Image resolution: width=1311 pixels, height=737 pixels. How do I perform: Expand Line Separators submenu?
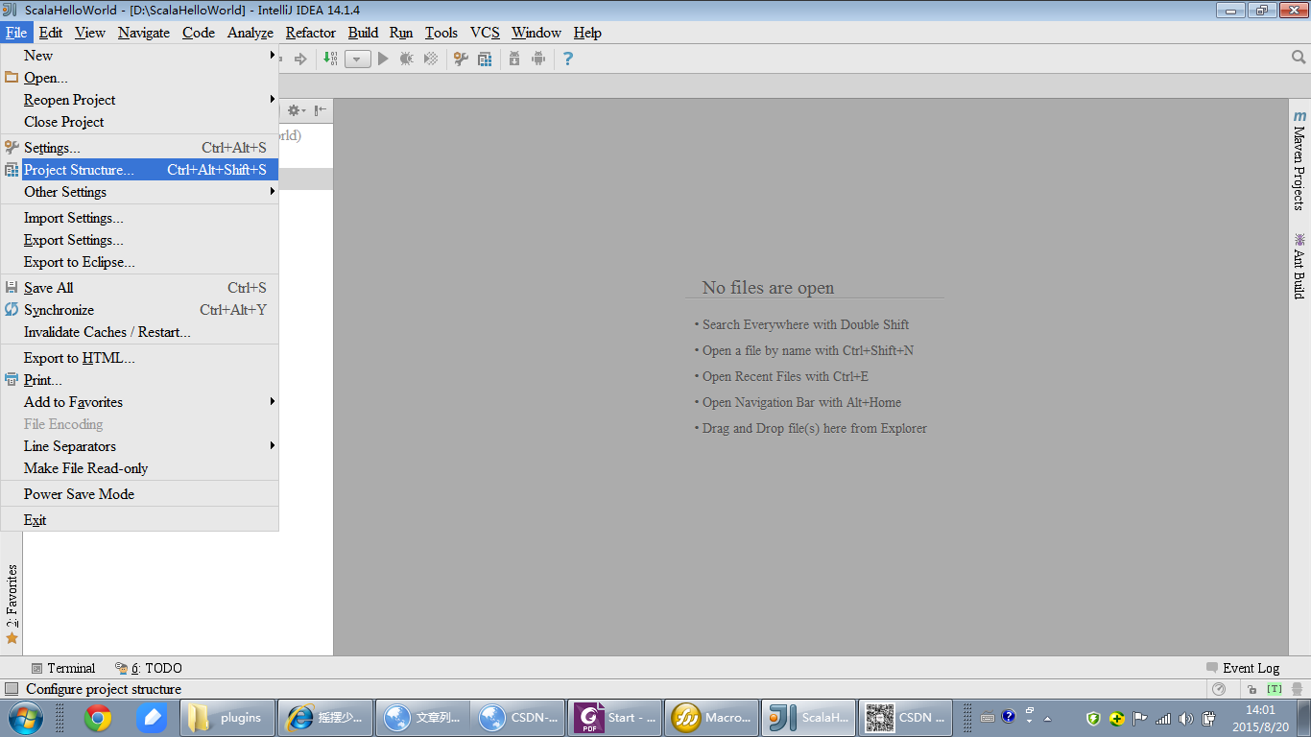[x=140, y=446]
